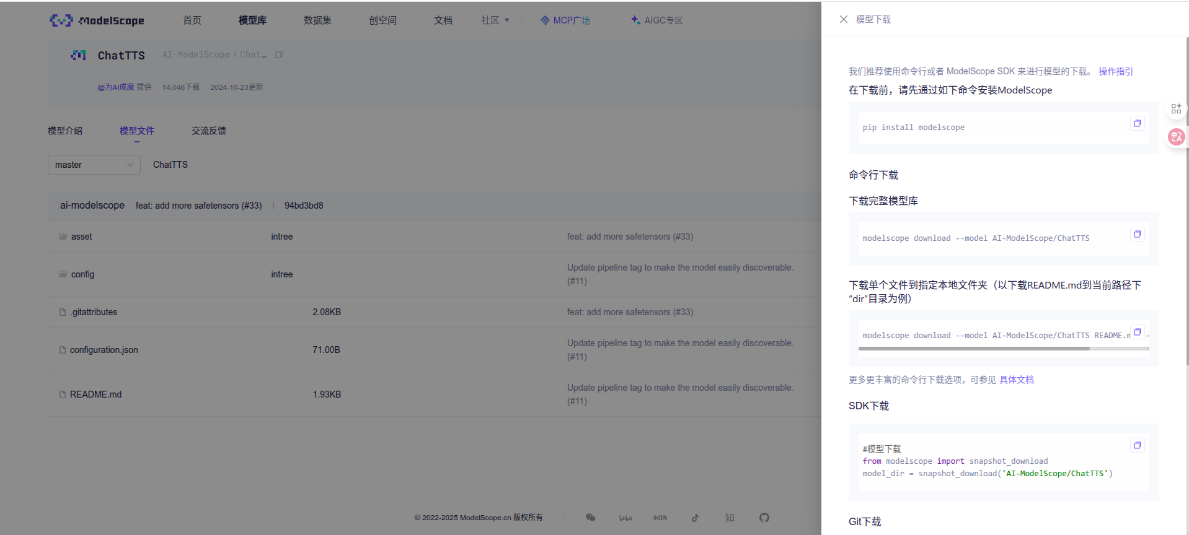Click the 2.08KB size of .gitattributes
Screen dimensions: 1189x535
tap(327, 312)
